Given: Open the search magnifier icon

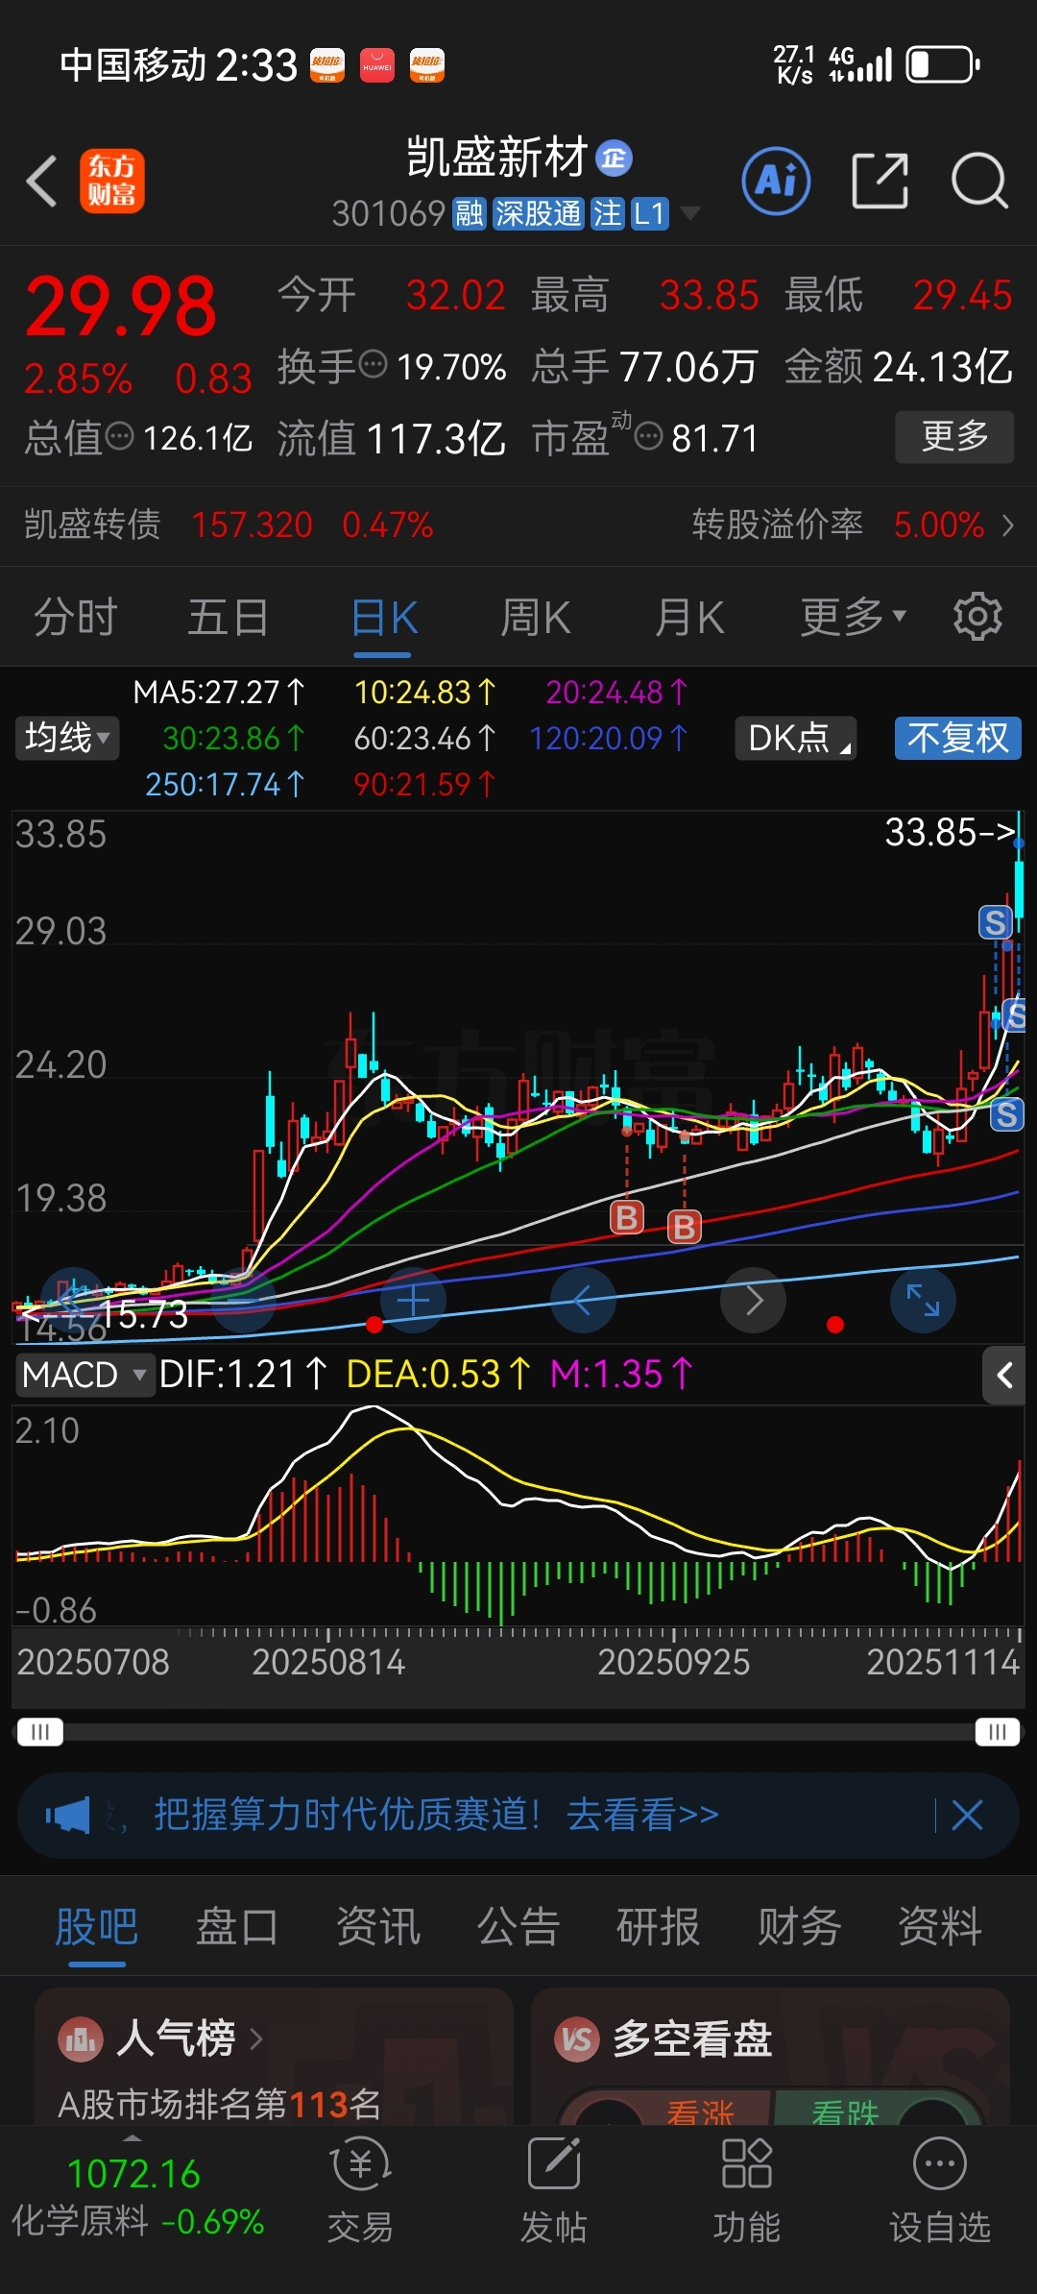Looking at the screenshot, I should 979,181.
